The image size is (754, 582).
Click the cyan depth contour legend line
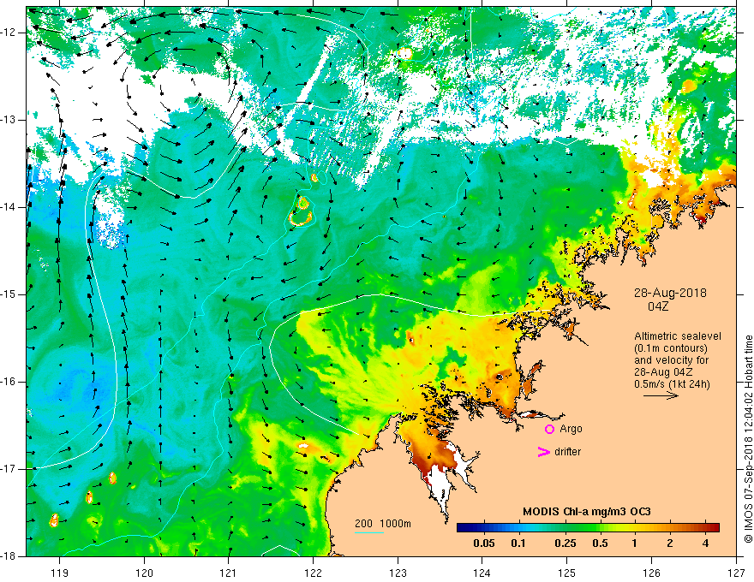369,532
